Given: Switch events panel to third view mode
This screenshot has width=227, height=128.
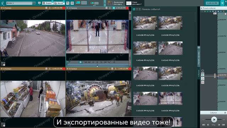Looking at the screenshot, I should pyautogui.click(x=139, y=9).
